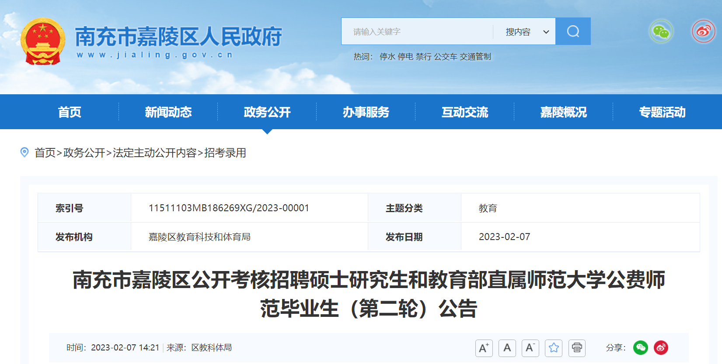Increase font size with A+ icon
Image resolution: width=722 pixels, height=364 pixels.
coord(484,348)
